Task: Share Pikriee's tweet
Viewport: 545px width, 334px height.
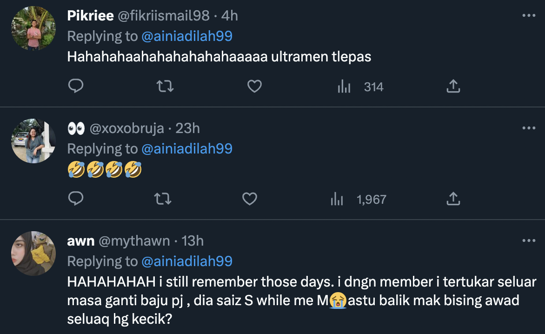Action: [453, 86]
